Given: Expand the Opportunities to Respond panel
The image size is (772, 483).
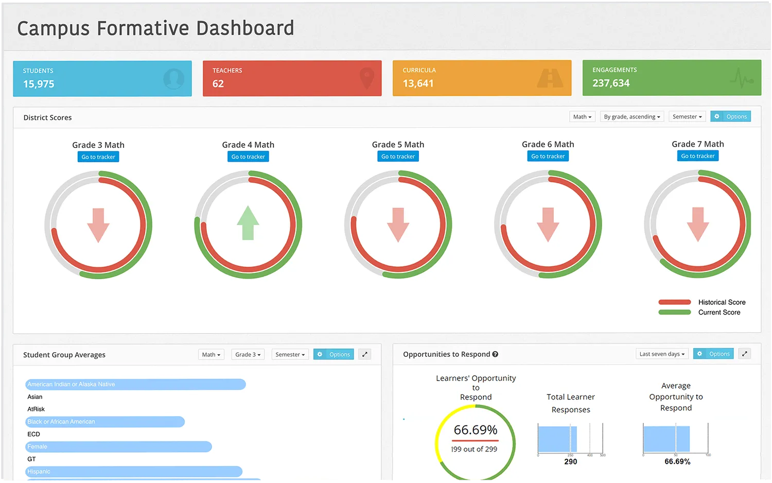Looking at the screenshot, I should 744,354.
